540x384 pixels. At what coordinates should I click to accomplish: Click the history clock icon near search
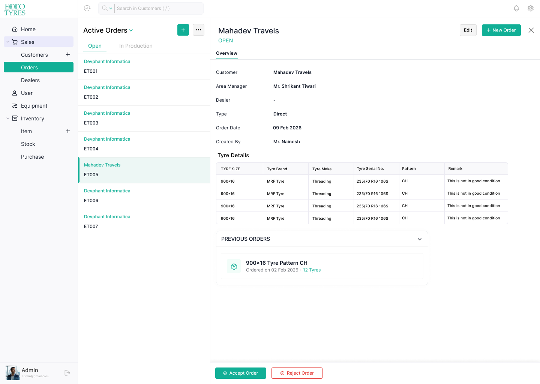click(87, 8)
